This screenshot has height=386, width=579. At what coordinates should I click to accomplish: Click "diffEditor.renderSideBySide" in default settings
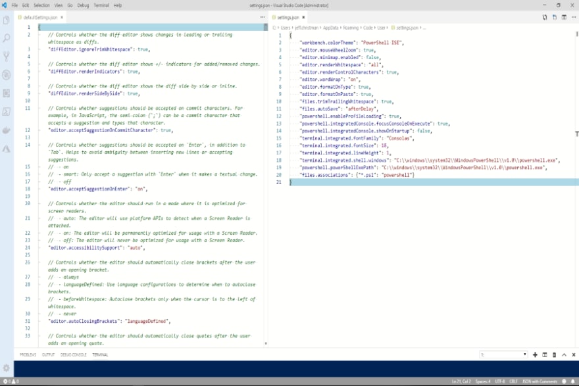click(94, 93)
